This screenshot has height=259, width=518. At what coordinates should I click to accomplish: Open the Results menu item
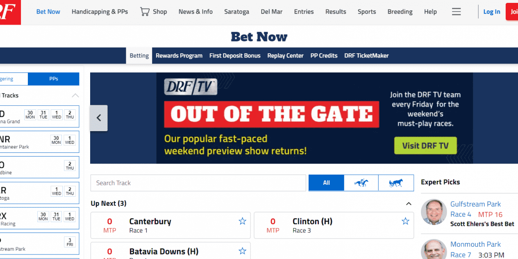point(336,11)
